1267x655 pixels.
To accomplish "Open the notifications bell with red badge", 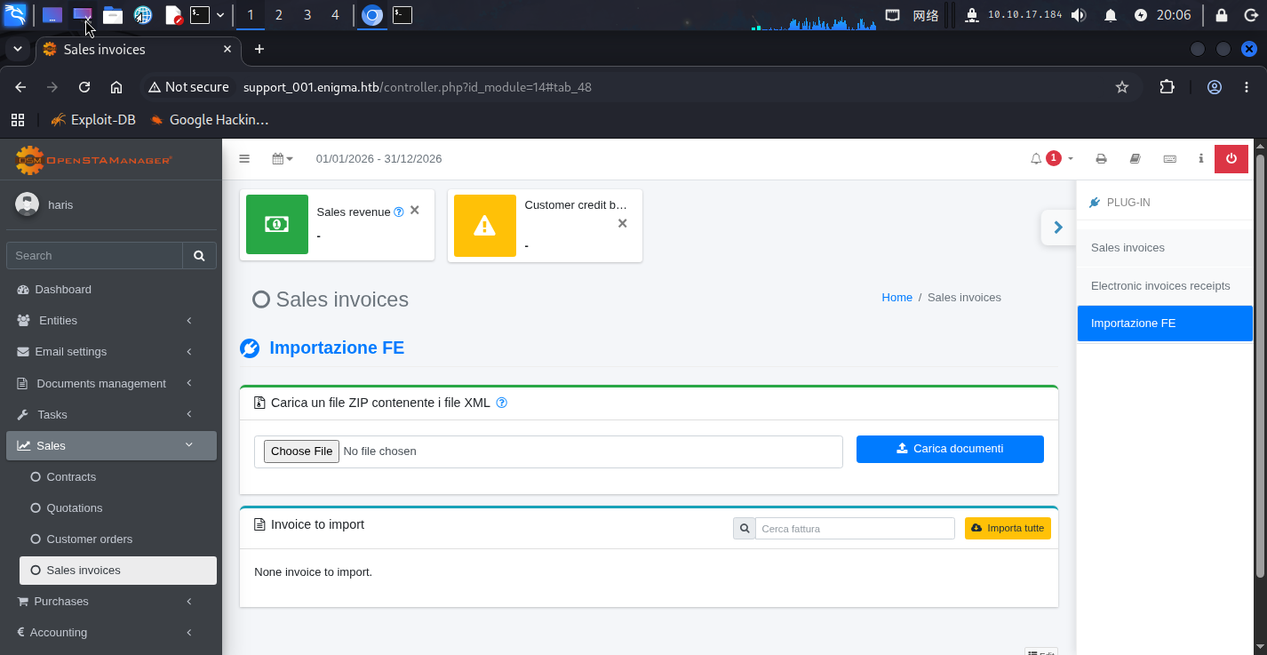I will point(1052,159).
